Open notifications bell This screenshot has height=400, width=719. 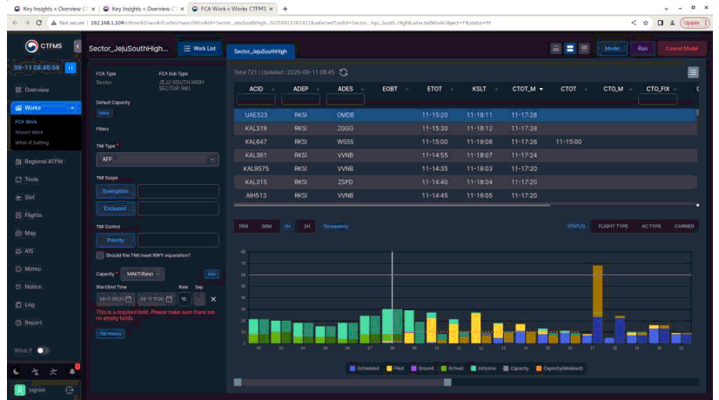click(x=72, y=371)
